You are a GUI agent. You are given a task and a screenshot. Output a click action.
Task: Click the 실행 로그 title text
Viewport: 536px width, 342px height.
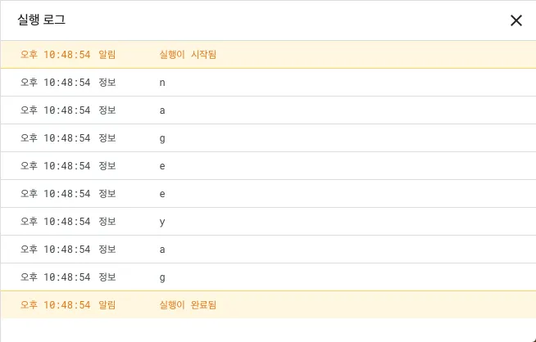41,20
